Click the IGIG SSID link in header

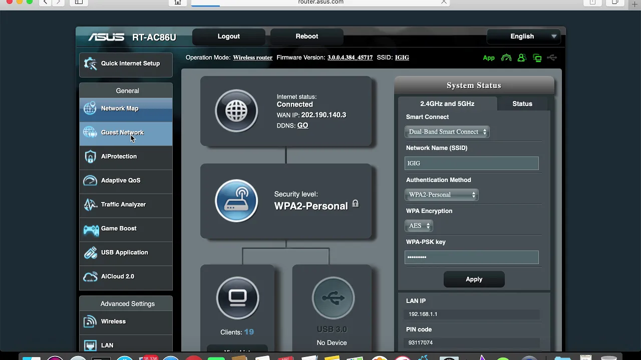pyautogui.click(x=402, y=57)
